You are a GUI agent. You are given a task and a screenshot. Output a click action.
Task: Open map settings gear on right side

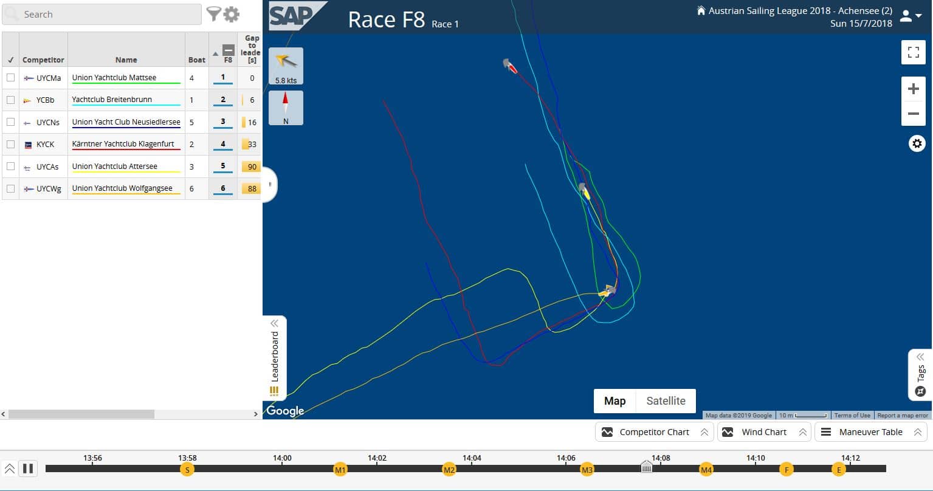(917, 144)
